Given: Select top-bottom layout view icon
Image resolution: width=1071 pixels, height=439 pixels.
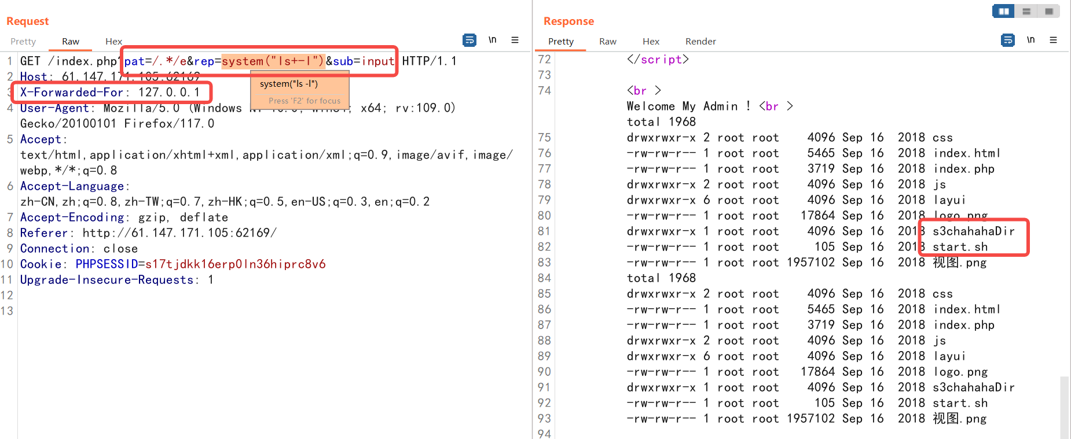Looking at the screenshot, I should tap(1026, 11).
